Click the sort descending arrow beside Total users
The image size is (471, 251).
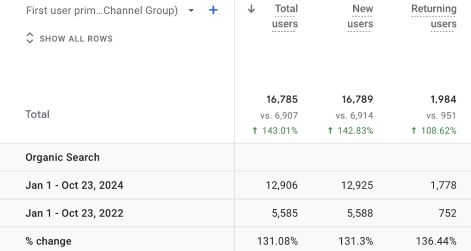pyautogui.click(x=251, y=9)
